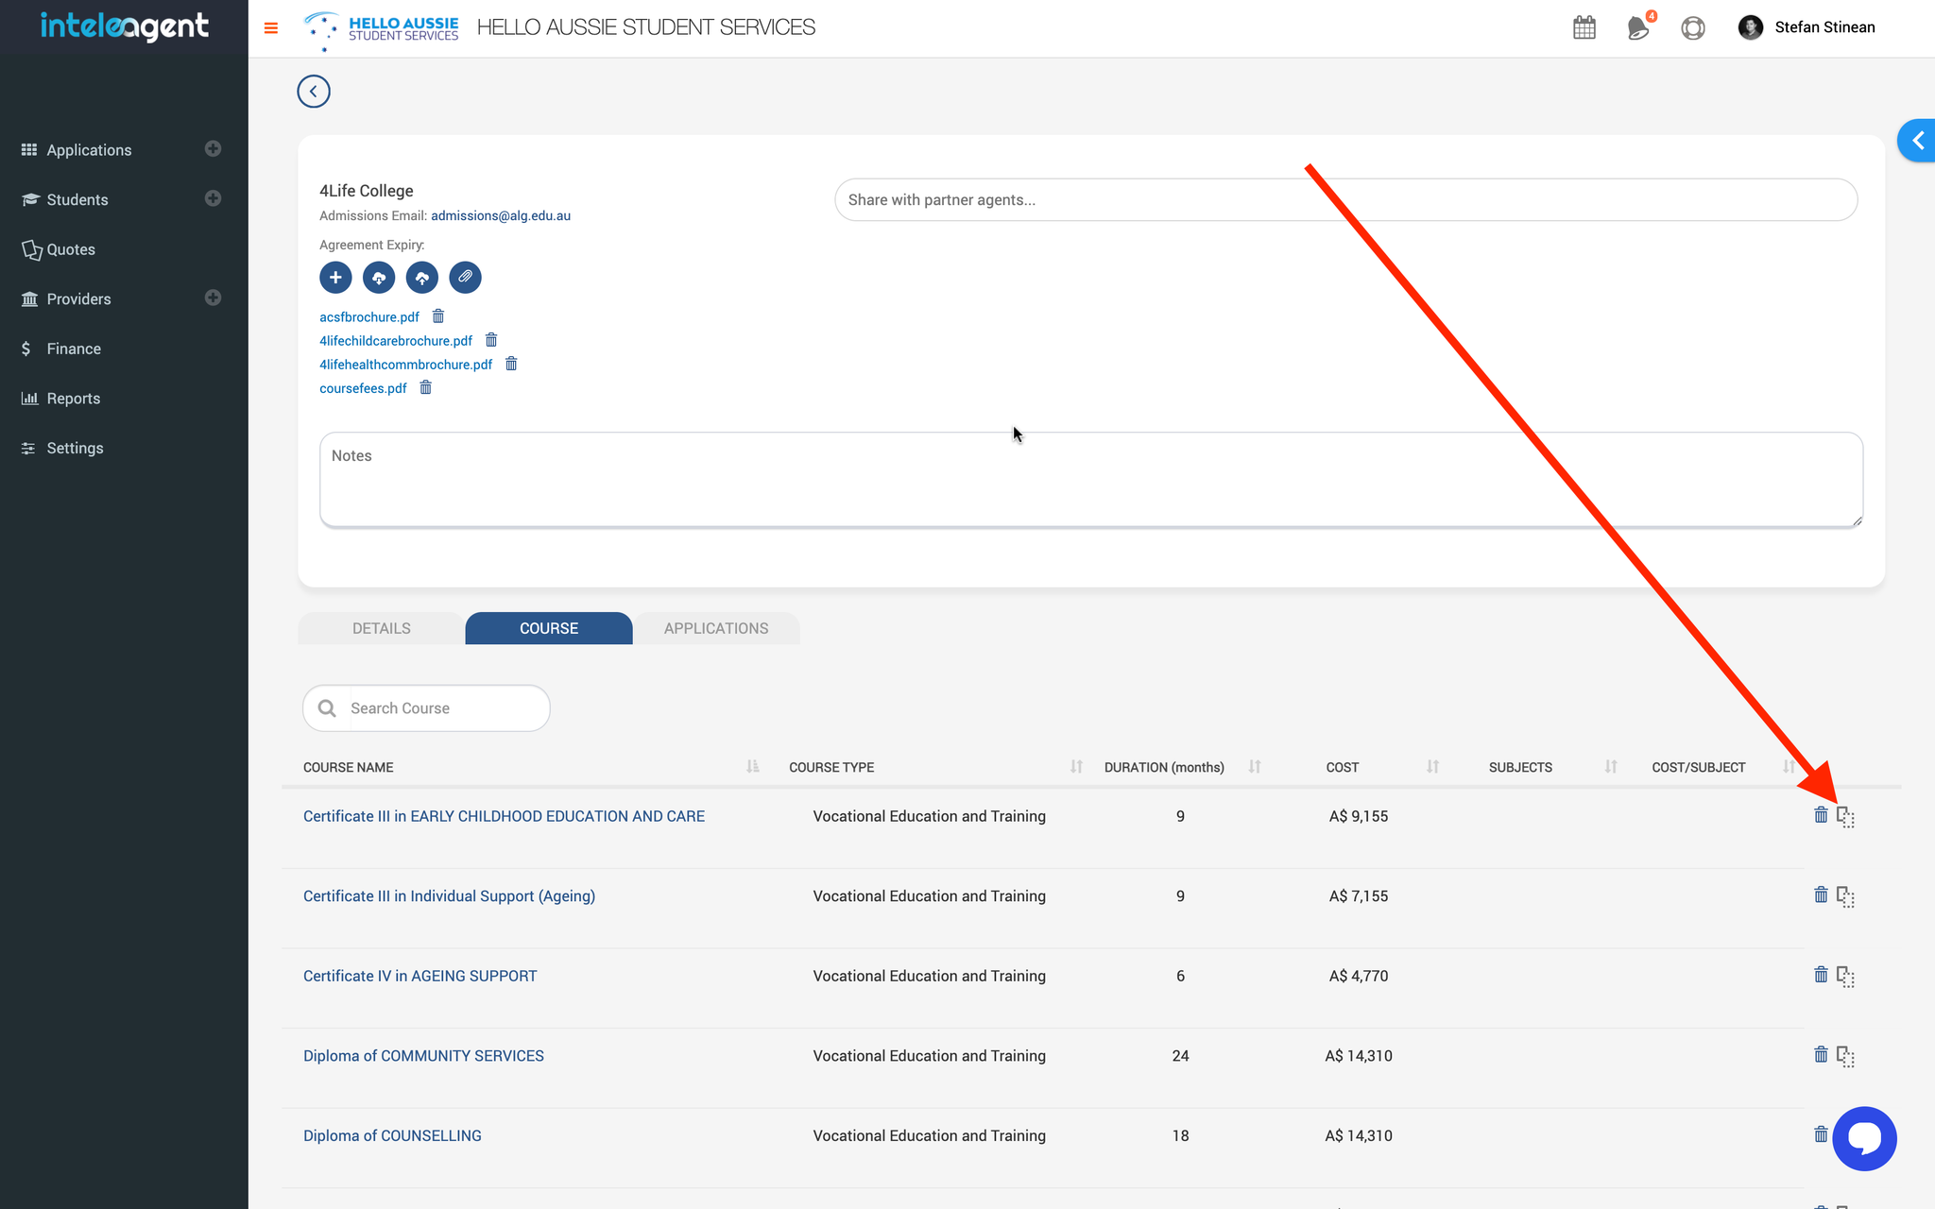Click the add icon beside Applications menu

pos(214,149)
